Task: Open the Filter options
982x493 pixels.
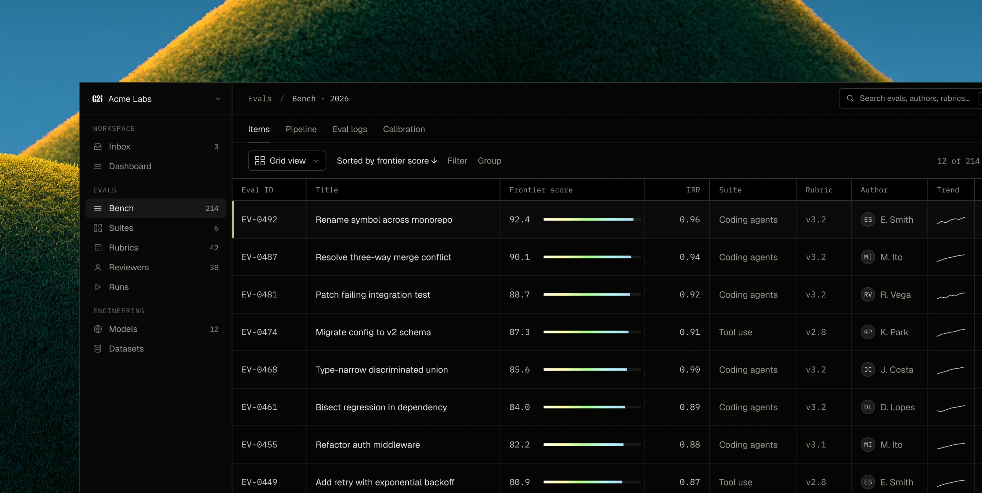Action: (x=457, y=161)
